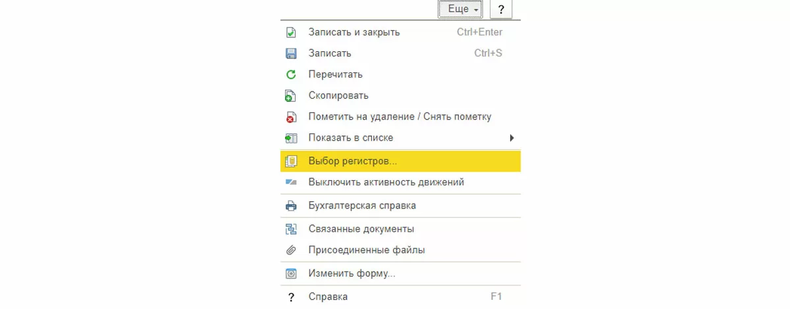Select Записать и закрыть menu item
The image size is (790, 309).
coord(354,32)
